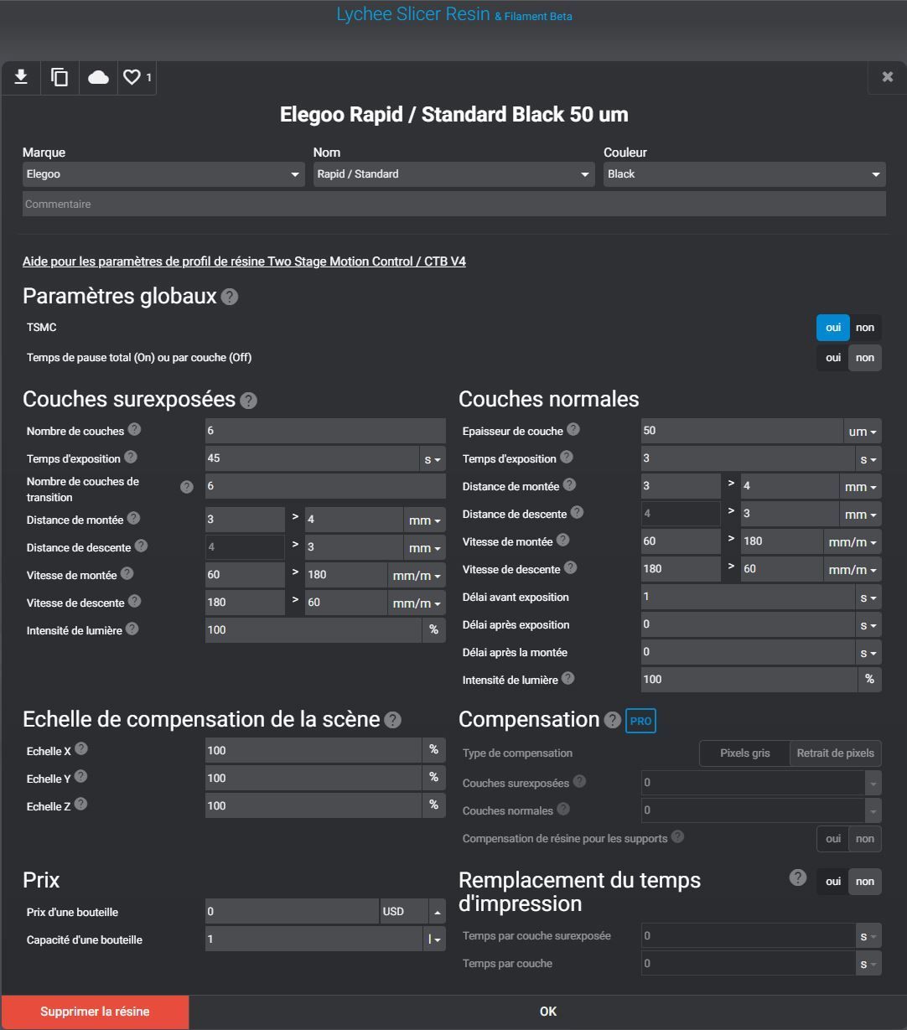Set TSMC to non
This screenshot has height=1030, width=907.
click(x=865, y=328)
